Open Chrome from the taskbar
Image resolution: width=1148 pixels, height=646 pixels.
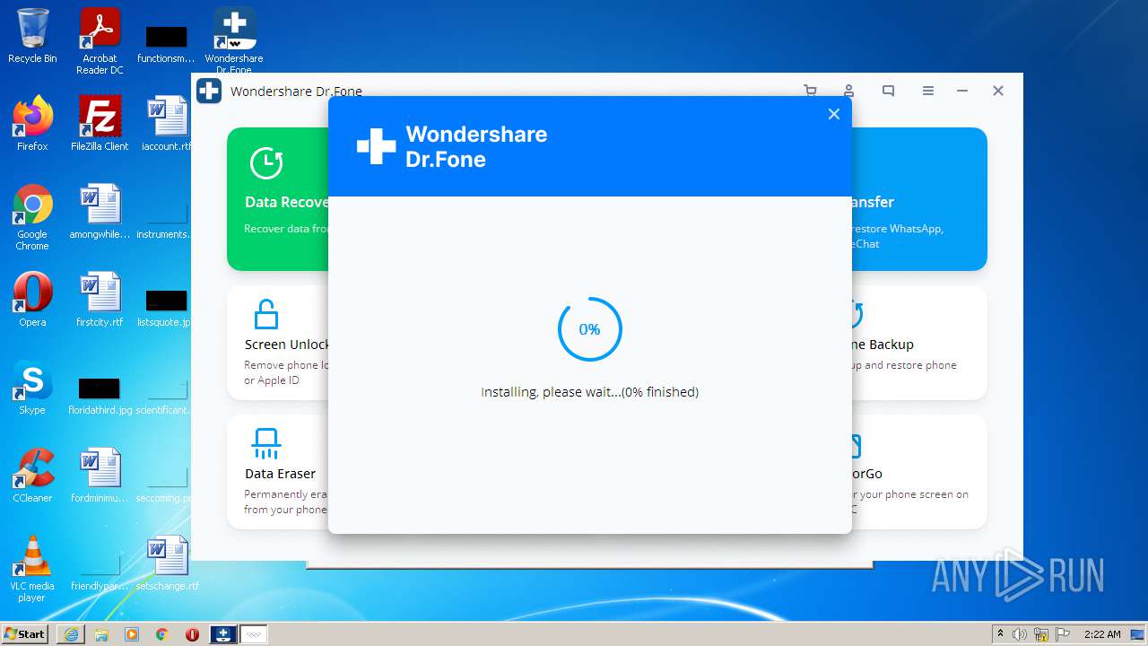(x=162, y=634)
